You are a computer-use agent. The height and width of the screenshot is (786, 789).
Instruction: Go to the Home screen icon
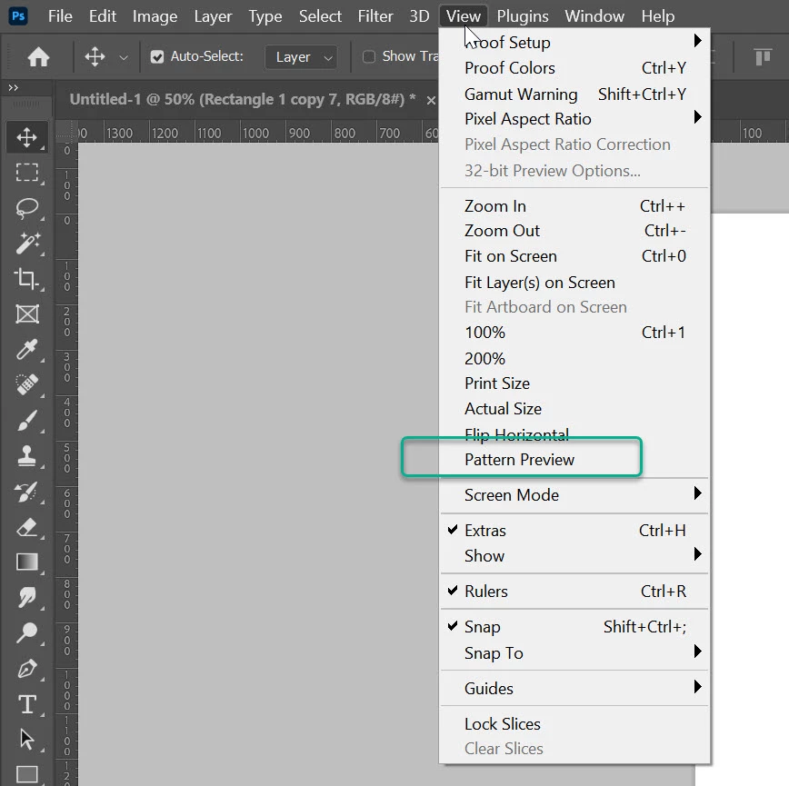38,57
